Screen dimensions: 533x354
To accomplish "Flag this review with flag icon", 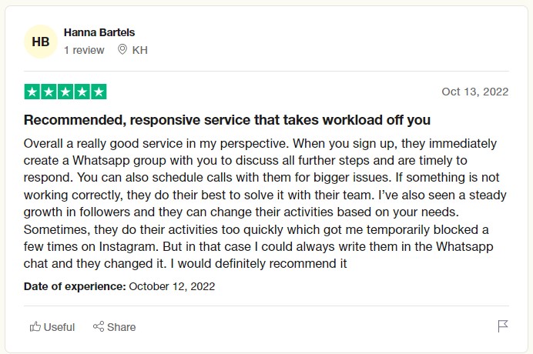I will [x=503, y=326].
